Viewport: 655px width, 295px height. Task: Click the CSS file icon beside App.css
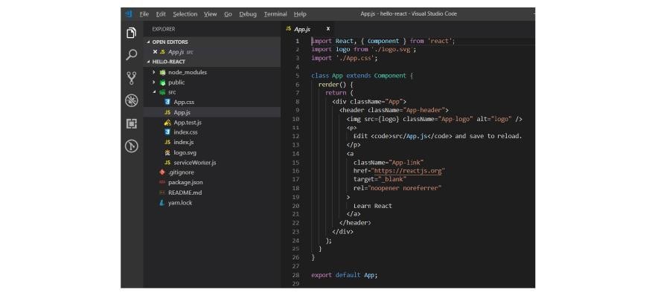167,102
